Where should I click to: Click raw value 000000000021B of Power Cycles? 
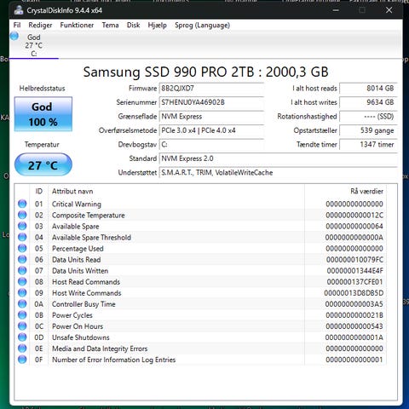[x=354, y=315]
